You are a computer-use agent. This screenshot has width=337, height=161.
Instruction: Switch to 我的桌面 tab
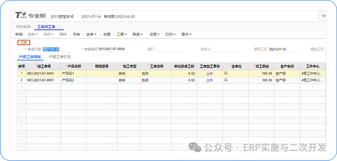coord(23,27)
